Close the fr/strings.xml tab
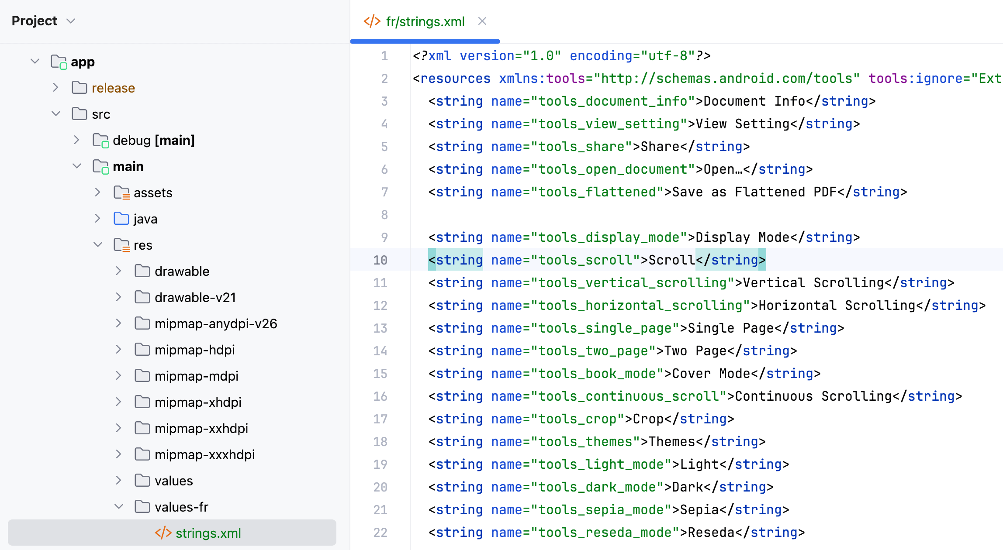Image resolution: width=1003 pixels, height=550 pixels. pyautogui.click(x=483, y=21)
